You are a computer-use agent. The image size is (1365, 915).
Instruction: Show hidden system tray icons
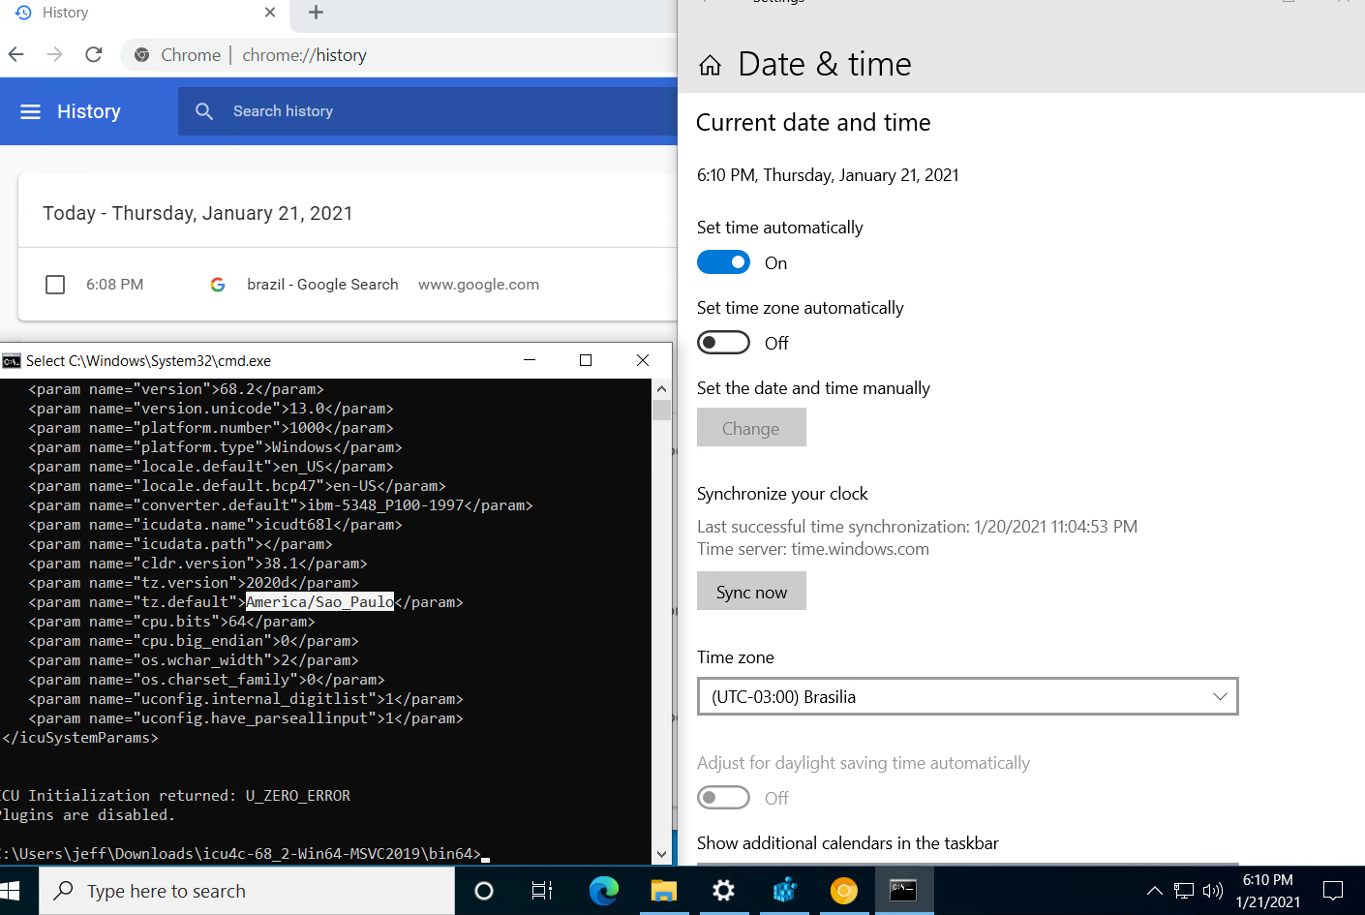(x=1154, y=891)
